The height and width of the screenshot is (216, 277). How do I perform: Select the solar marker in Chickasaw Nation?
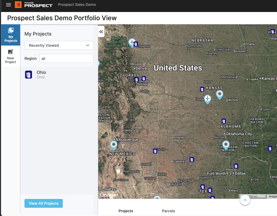click(226, 145)
